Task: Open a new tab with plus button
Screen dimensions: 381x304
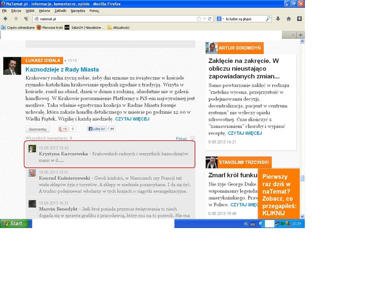Action: tap(301, 35)
